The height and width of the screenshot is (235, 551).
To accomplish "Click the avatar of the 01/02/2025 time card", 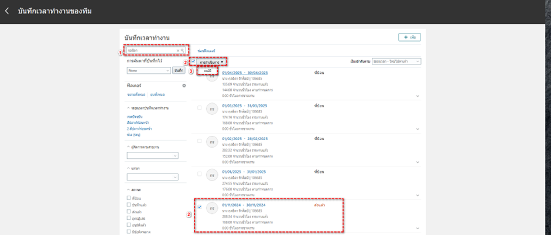I will (x=211, y=142).
